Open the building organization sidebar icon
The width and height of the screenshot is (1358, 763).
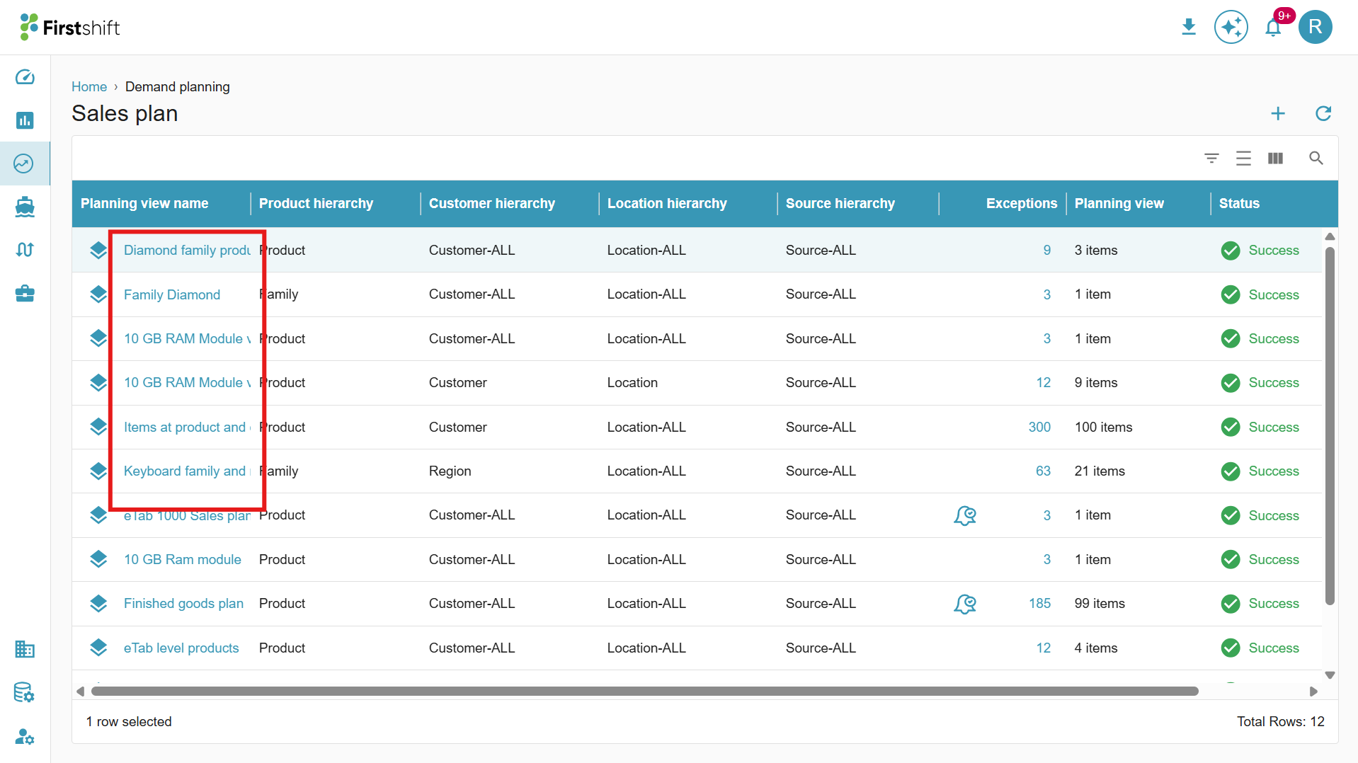25,649
